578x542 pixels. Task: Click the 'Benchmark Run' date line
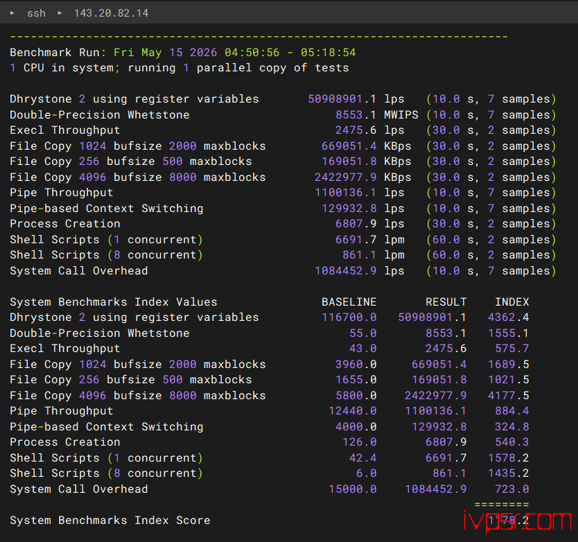pyautogui.click(x=183, y=53)
